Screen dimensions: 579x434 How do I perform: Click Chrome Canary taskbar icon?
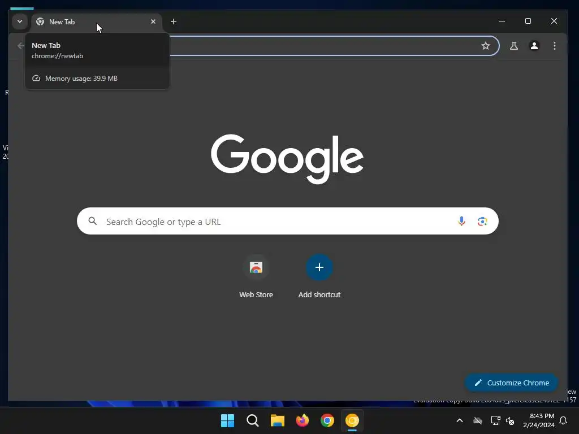pos(352,420)
